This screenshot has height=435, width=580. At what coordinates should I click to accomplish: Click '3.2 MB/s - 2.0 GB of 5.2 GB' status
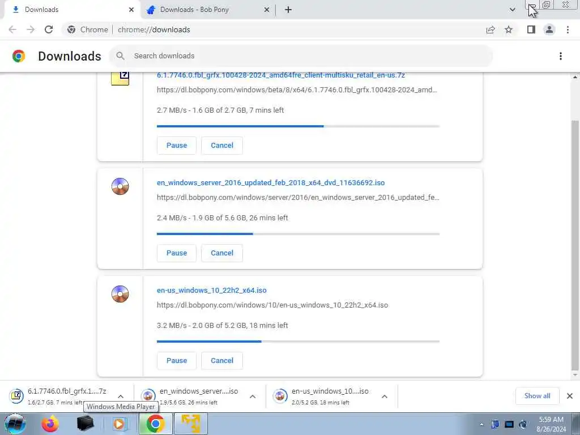222,326
